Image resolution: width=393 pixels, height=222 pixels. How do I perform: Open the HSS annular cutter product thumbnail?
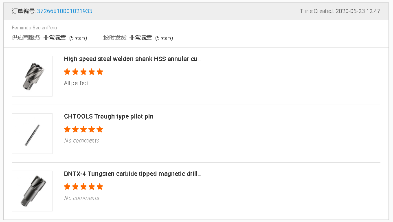(32, 76)
